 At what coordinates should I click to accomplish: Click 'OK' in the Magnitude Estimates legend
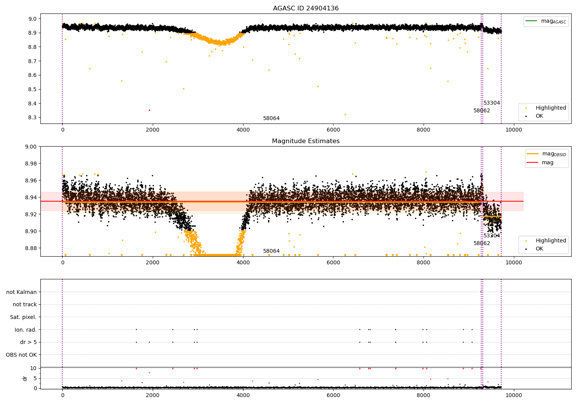click(x=539, y=249)
